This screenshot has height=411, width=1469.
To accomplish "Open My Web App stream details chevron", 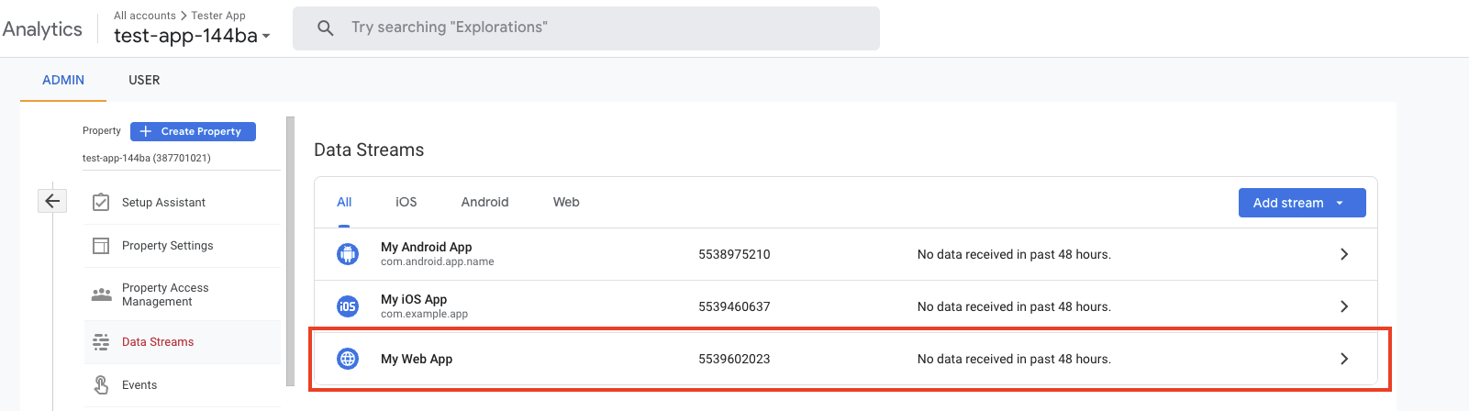I will [x=1344, y=359].
